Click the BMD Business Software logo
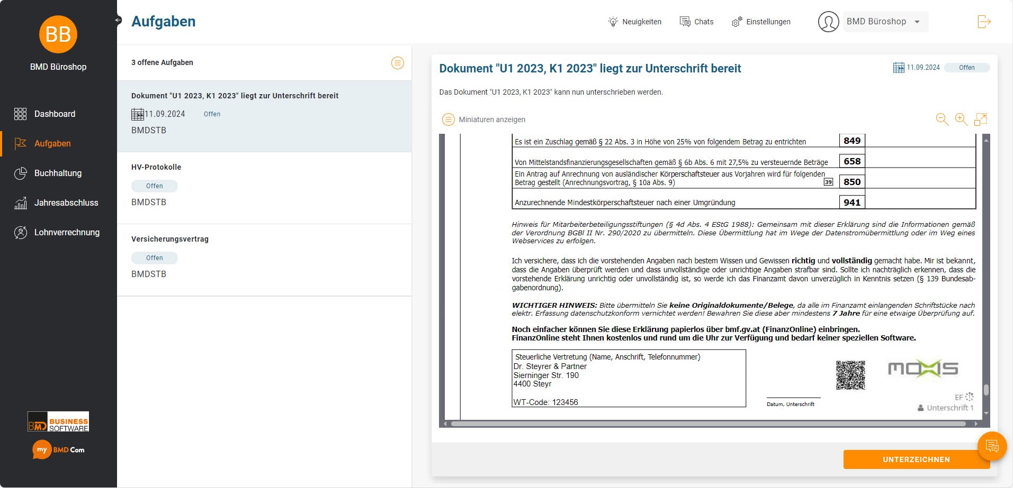 click(x=58, y=421)
